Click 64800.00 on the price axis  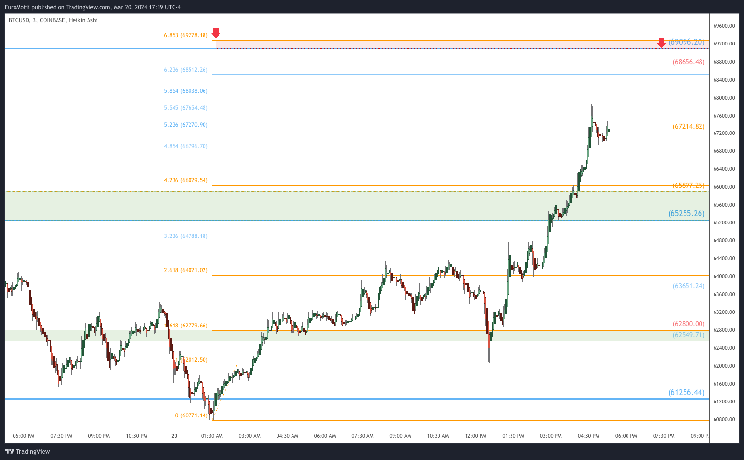[724, 240]
